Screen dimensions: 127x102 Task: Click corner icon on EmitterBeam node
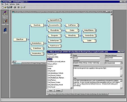43,48
